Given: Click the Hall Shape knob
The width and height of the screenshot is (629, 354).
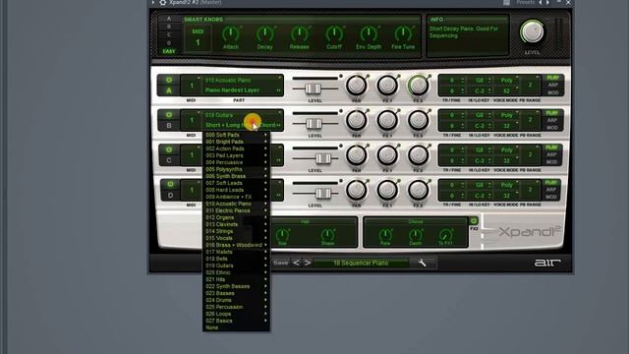Looking at the screenshot, I should point(327,235).
